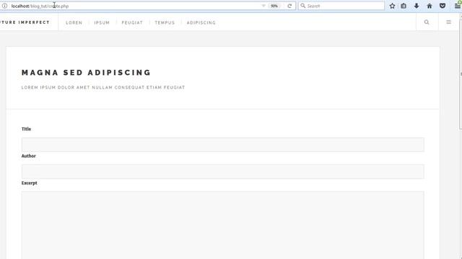Open the ADIPISCING navigation link
This screenshot has width=462, height=259.
point(201,22)
